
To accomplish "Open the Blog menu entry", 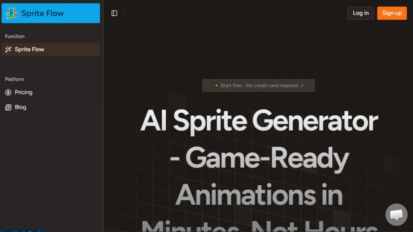I will point(51,107).
